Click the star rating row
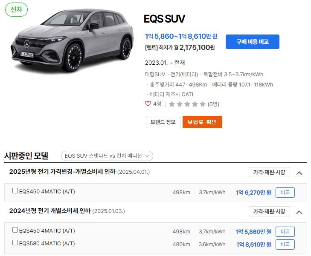Viewport: 311px width, 256px height. click(x=187, y=104)
